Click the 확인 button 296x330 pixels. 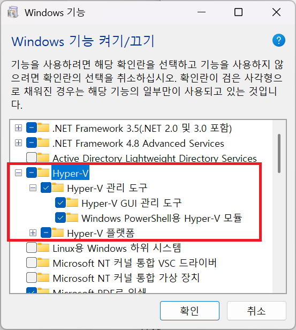tap(189, 310)
